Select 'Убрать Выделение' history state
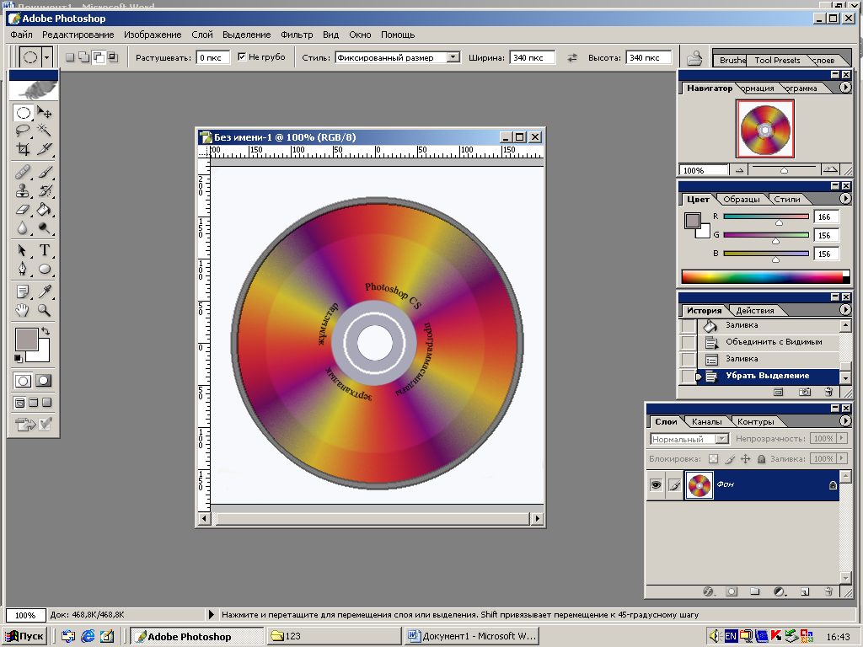 [x=769, y=376]
